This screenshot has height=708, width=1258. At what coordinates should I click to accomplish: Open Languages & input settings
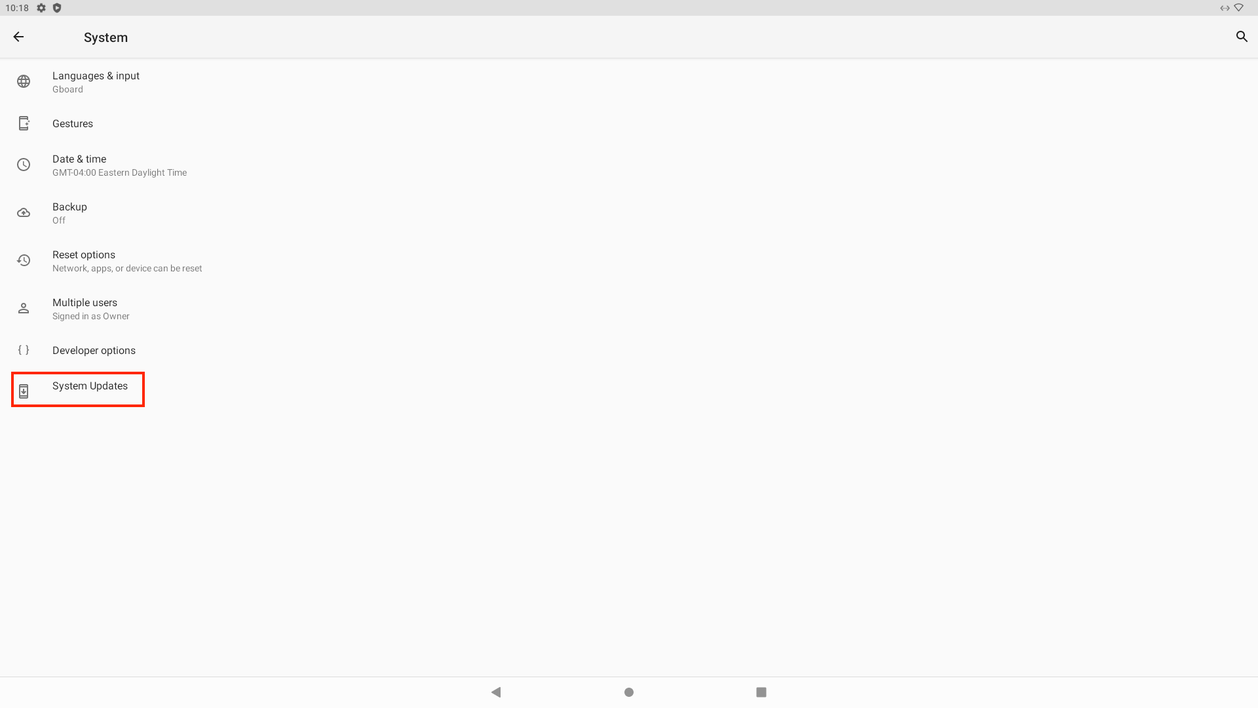(x=95, y=81)
